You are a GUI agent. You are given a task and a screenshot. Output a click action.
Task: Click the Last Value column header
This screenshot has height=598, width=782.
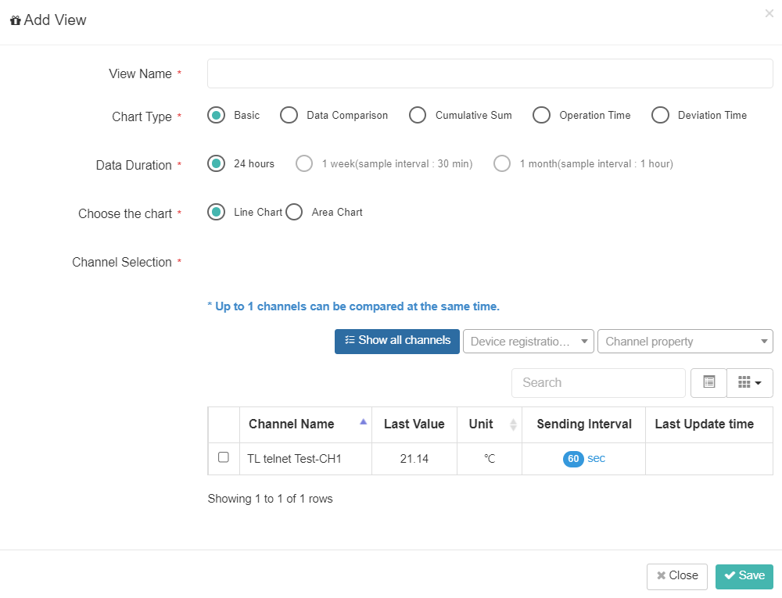414,424
